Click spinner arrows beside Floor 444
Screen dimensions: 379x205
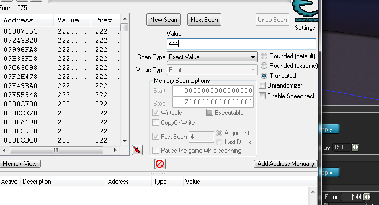point(367,197)
